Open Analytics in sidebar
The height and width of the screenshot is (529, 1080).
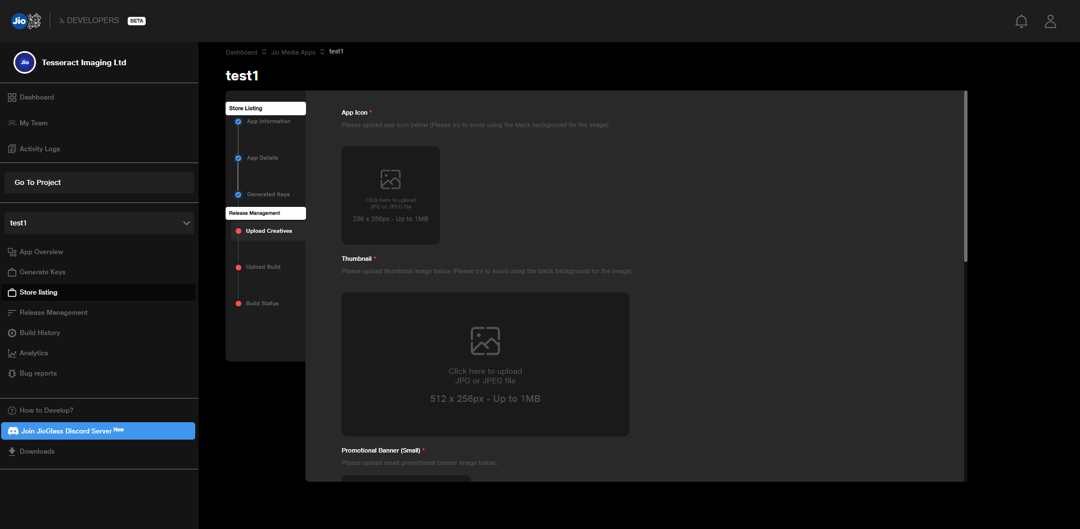(34, 353)
